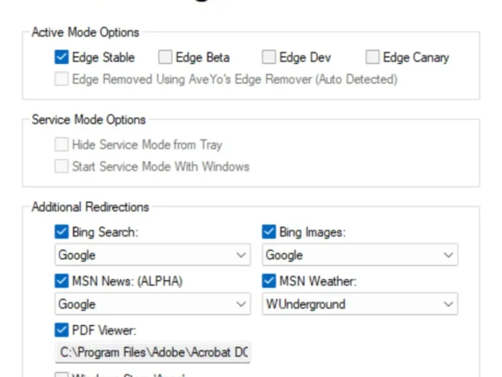
Task: Toggle the MSN News (ALPHA) checkbox
Action: 61,281
